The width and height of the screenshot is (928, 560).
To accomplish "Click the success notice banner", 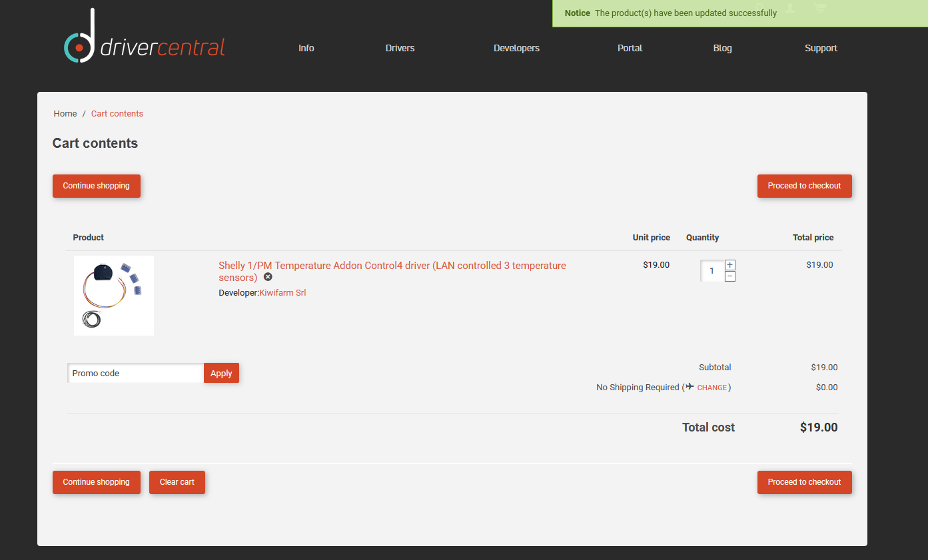I will [x=740, y=13].
